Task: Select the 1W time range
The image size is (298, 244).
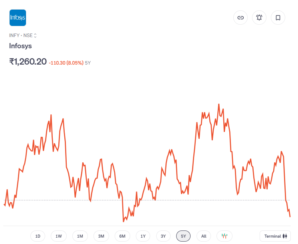Action: [59, 236]
